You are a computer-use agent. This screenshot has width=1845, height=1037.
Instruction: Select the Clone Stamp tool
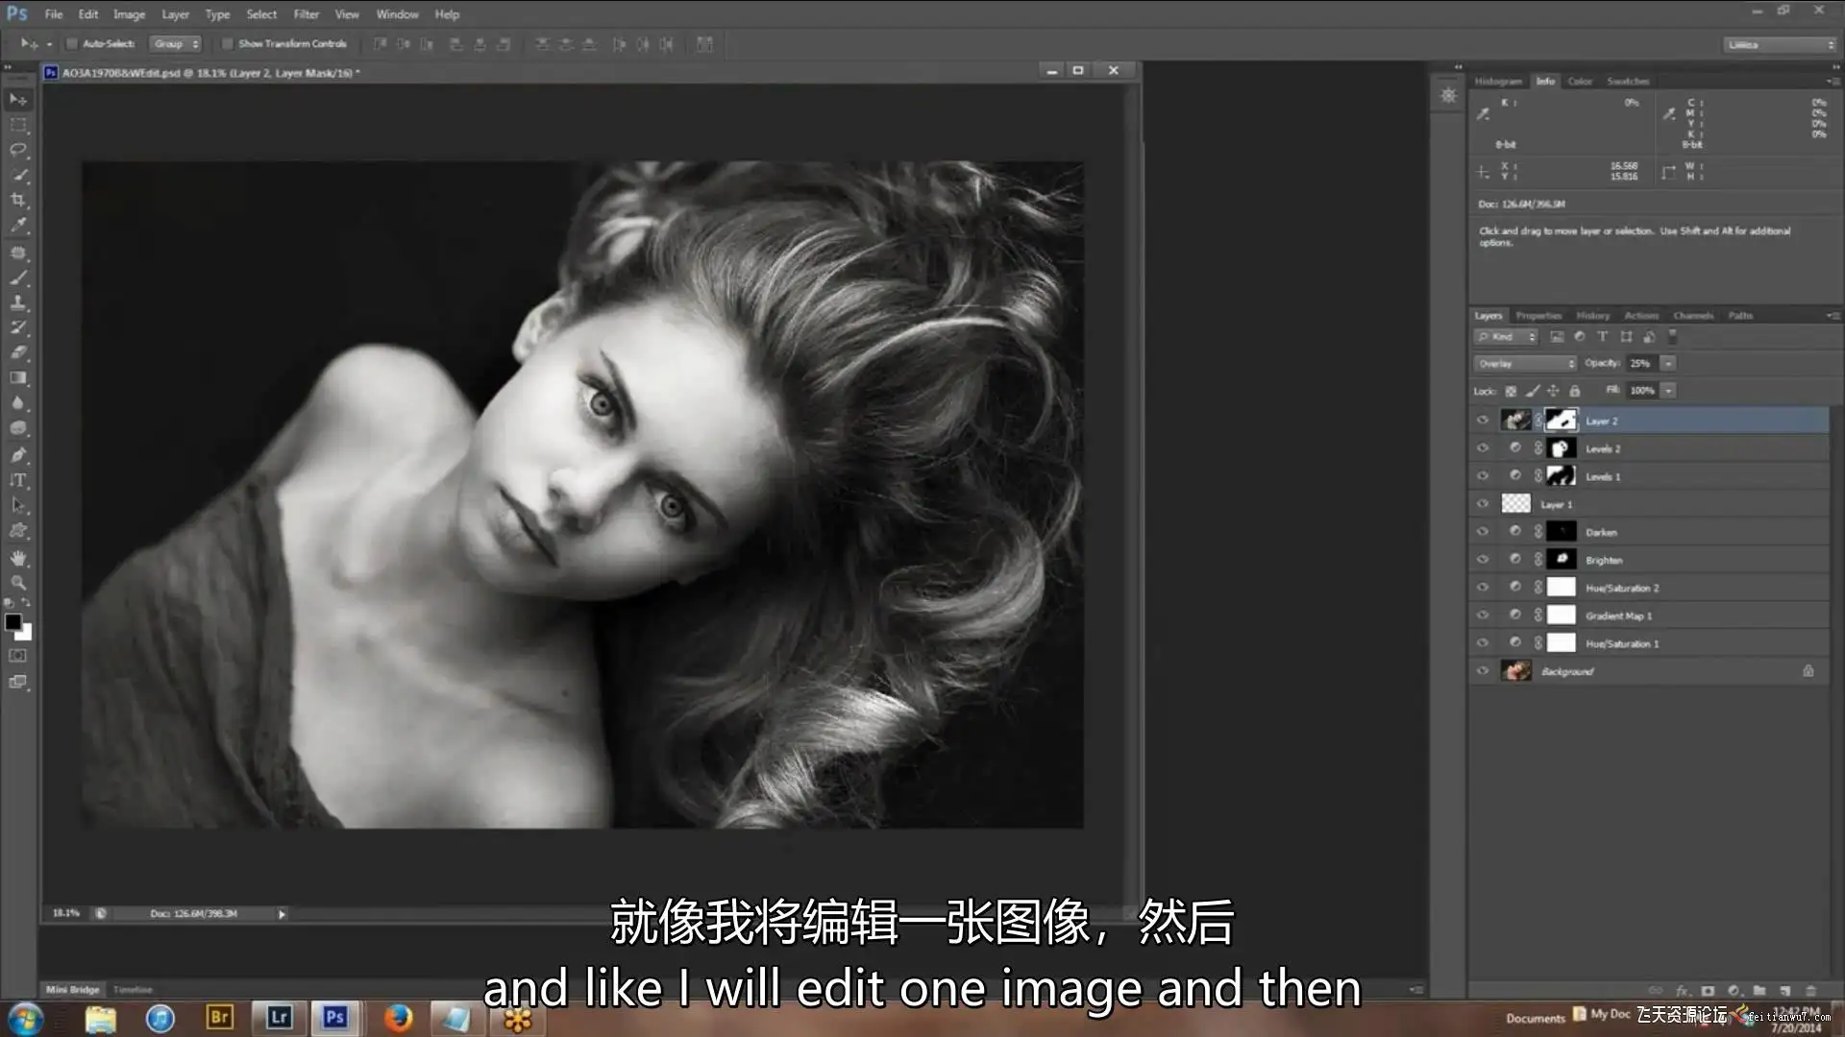[18, 302]
